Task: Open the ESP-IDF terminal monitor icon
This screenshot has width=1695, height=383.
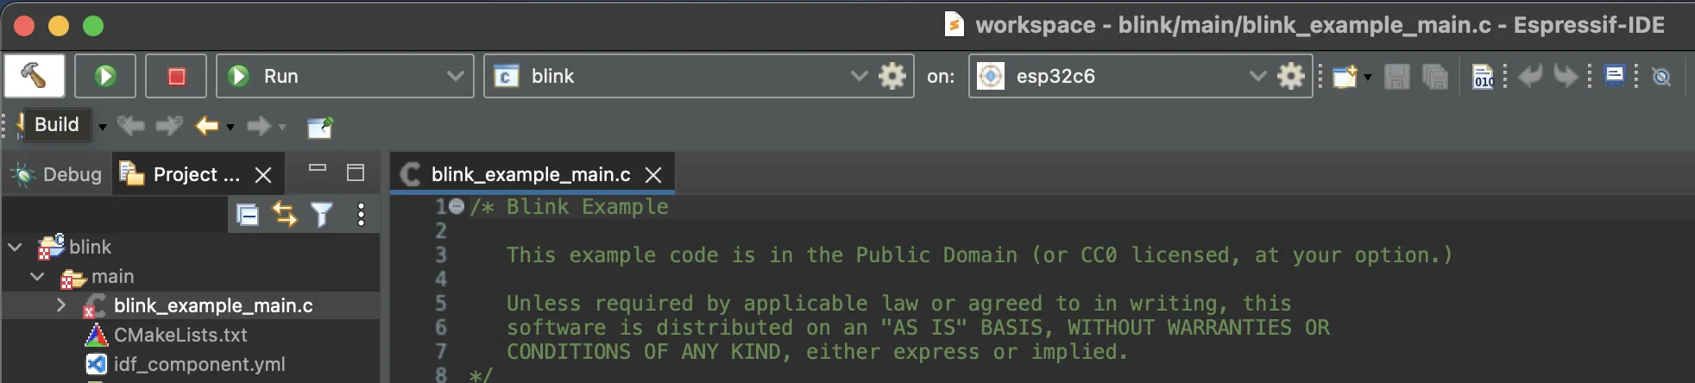Action: click(x=1615, y=76)
